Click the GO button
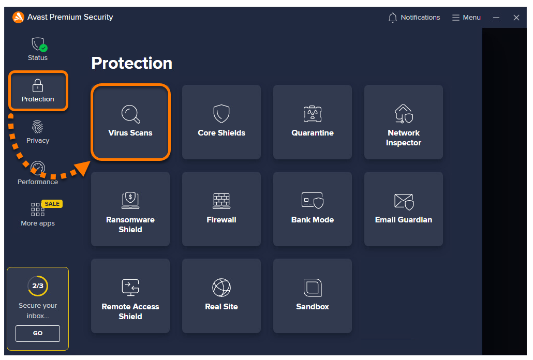This screenshot has height=360, width=533. (x=38, y=333)
